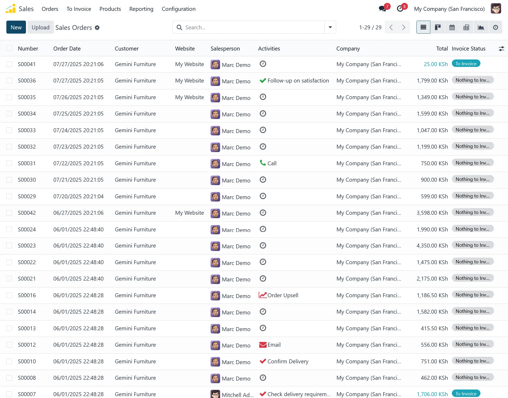This screenshot has height=398, width=508.
Task: Expand the search filter dropdown arrow
Action: click(330, 27)
